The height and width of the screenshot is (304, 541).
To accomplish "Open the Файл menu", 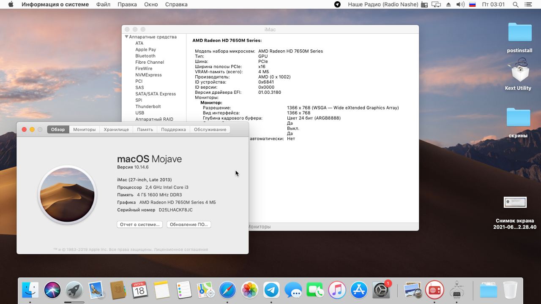I will 103,4.
